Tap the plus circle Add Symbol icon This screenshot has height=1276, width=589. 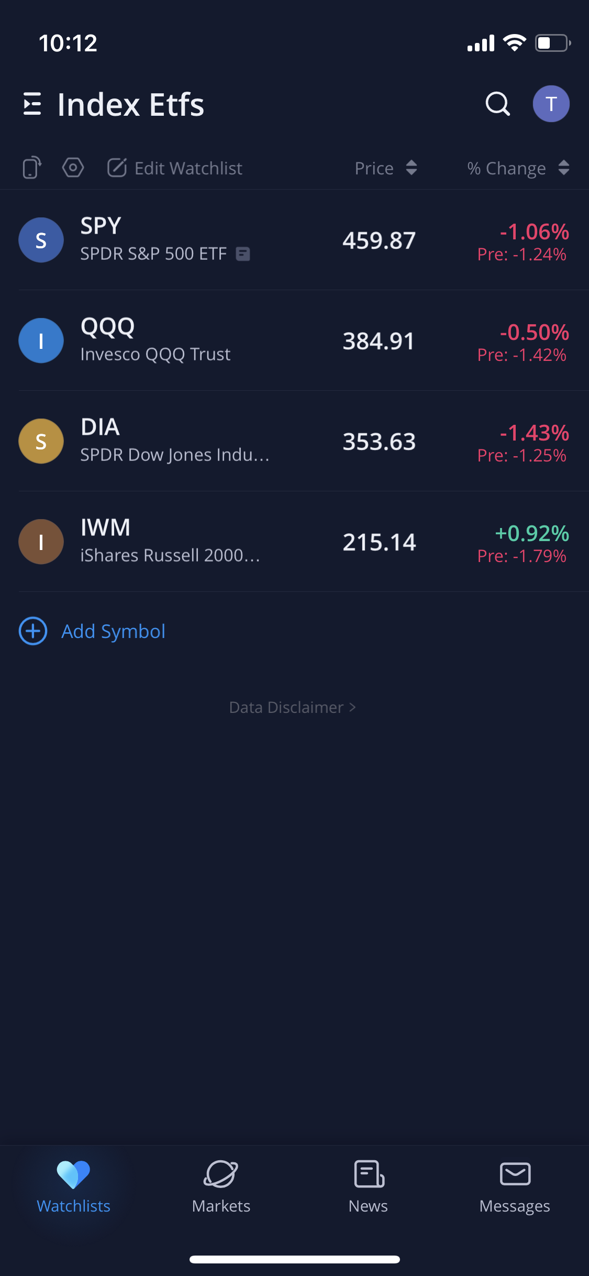pos(33,631)
